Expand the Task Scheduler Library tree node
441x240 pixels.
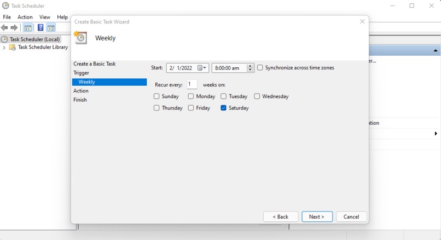pos(4,48)
